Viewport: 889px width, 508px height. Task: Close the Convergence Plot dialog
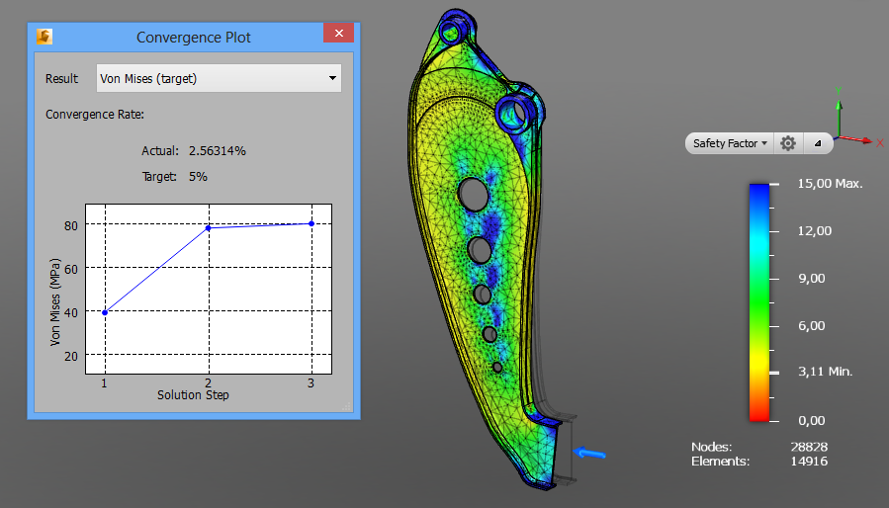338,33
